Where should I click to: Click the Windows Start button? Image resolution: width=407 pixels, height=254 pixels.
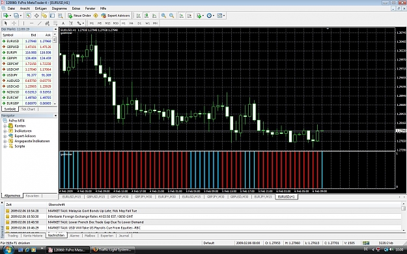[x=8, y=250]
